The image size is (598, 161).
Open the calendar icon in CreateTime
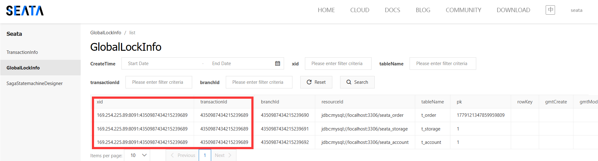tap(278, 64)
